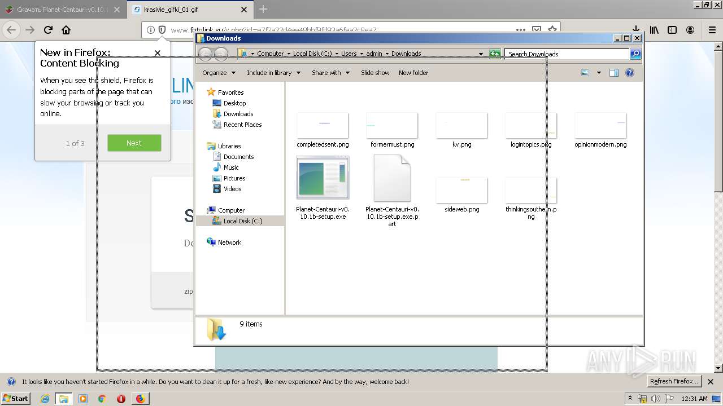Close the refresh Firefox notification bar
The height and width of the screenshot is (406, 723).
point(712,382)
